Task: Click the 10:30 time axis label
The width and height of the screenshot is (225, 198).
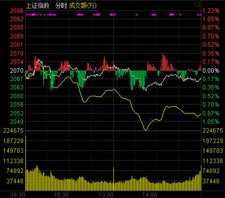Action: point(61,195)
